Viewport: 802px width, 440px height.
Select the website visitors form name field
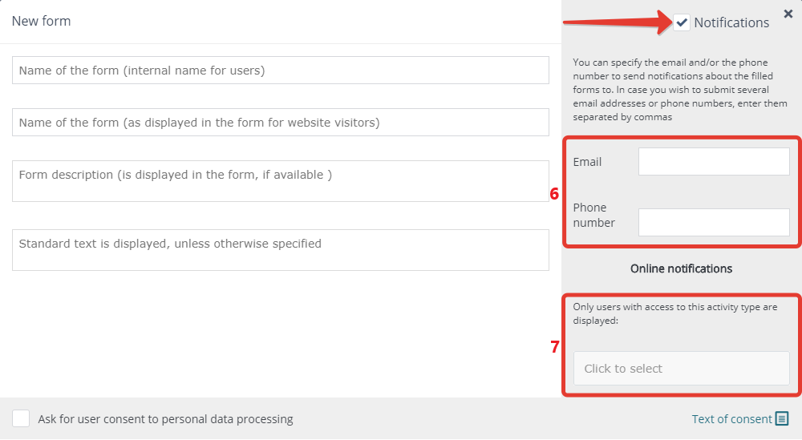(280, 123)
